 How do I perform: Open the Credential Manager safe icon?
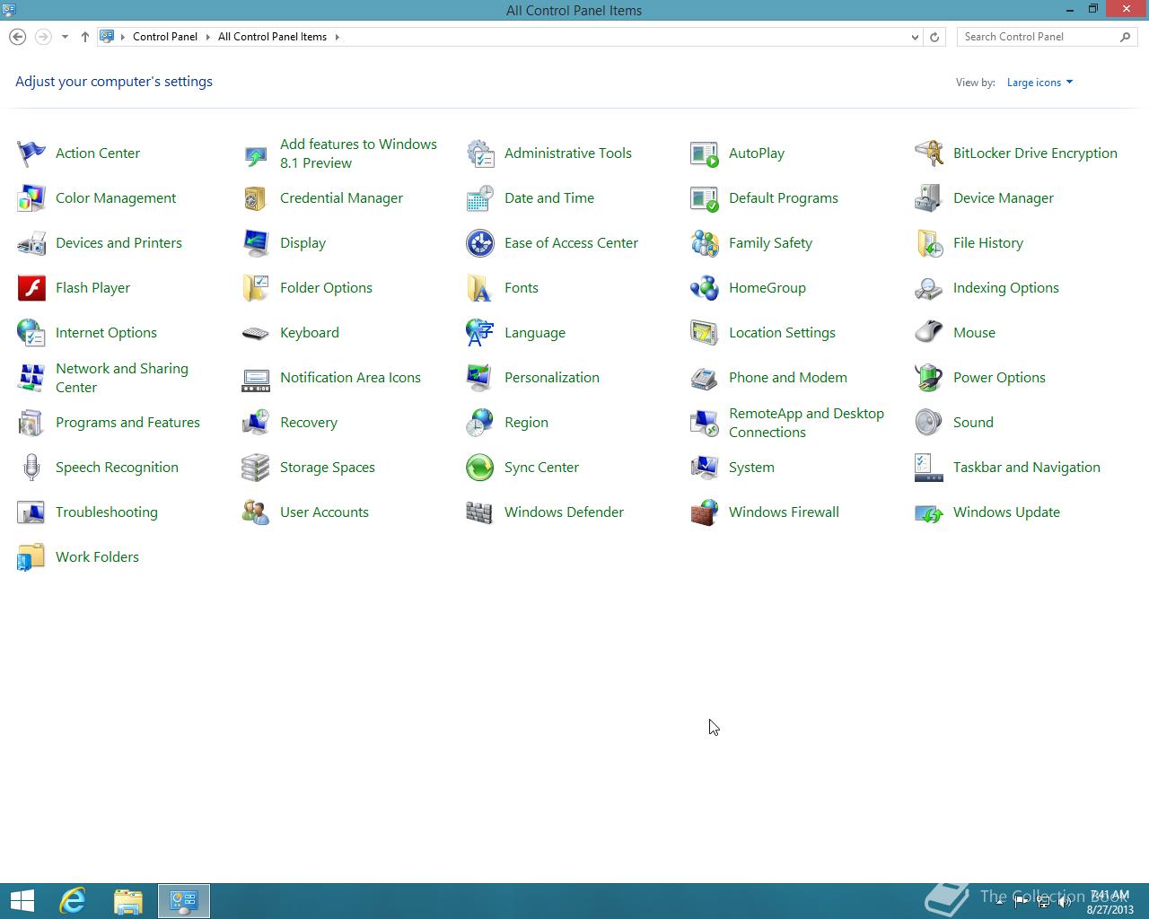click(x=256, y=198)
